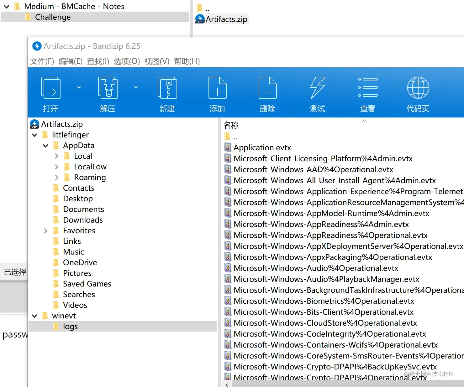
Task: Click the 删除 (Delete) toolbar icon
Action: click(x=267, y=88)
